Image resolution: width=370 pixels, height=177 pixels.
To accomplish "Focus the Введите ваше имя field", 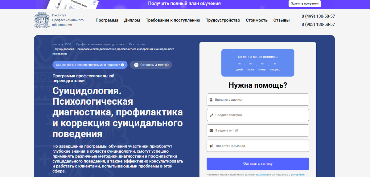I will click(x=258, y=100).
